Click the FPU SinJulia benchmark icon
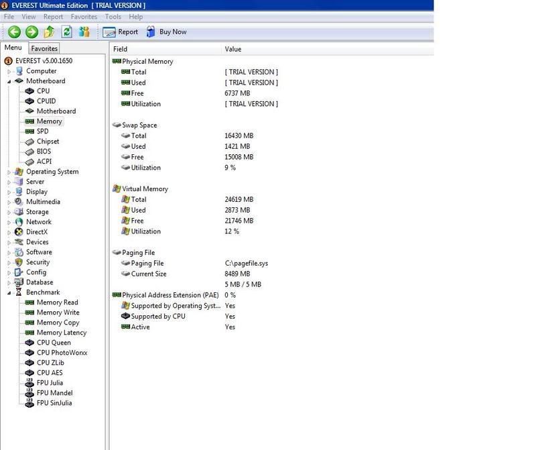 point(29,403)
